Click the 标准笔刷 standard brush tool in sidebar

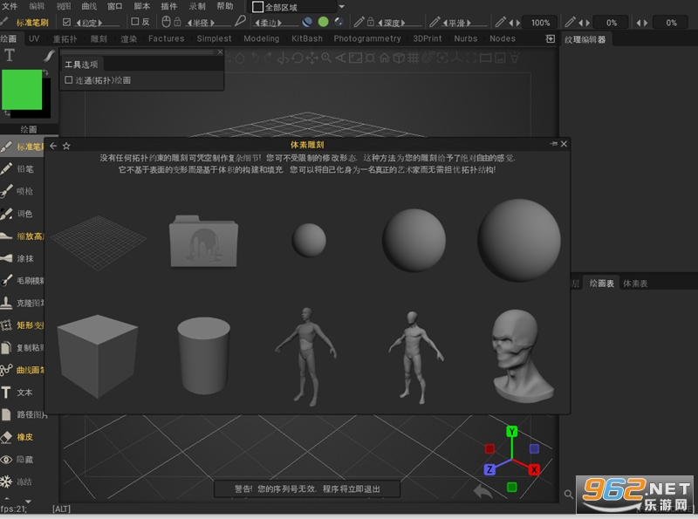click(x=23, y=147)
